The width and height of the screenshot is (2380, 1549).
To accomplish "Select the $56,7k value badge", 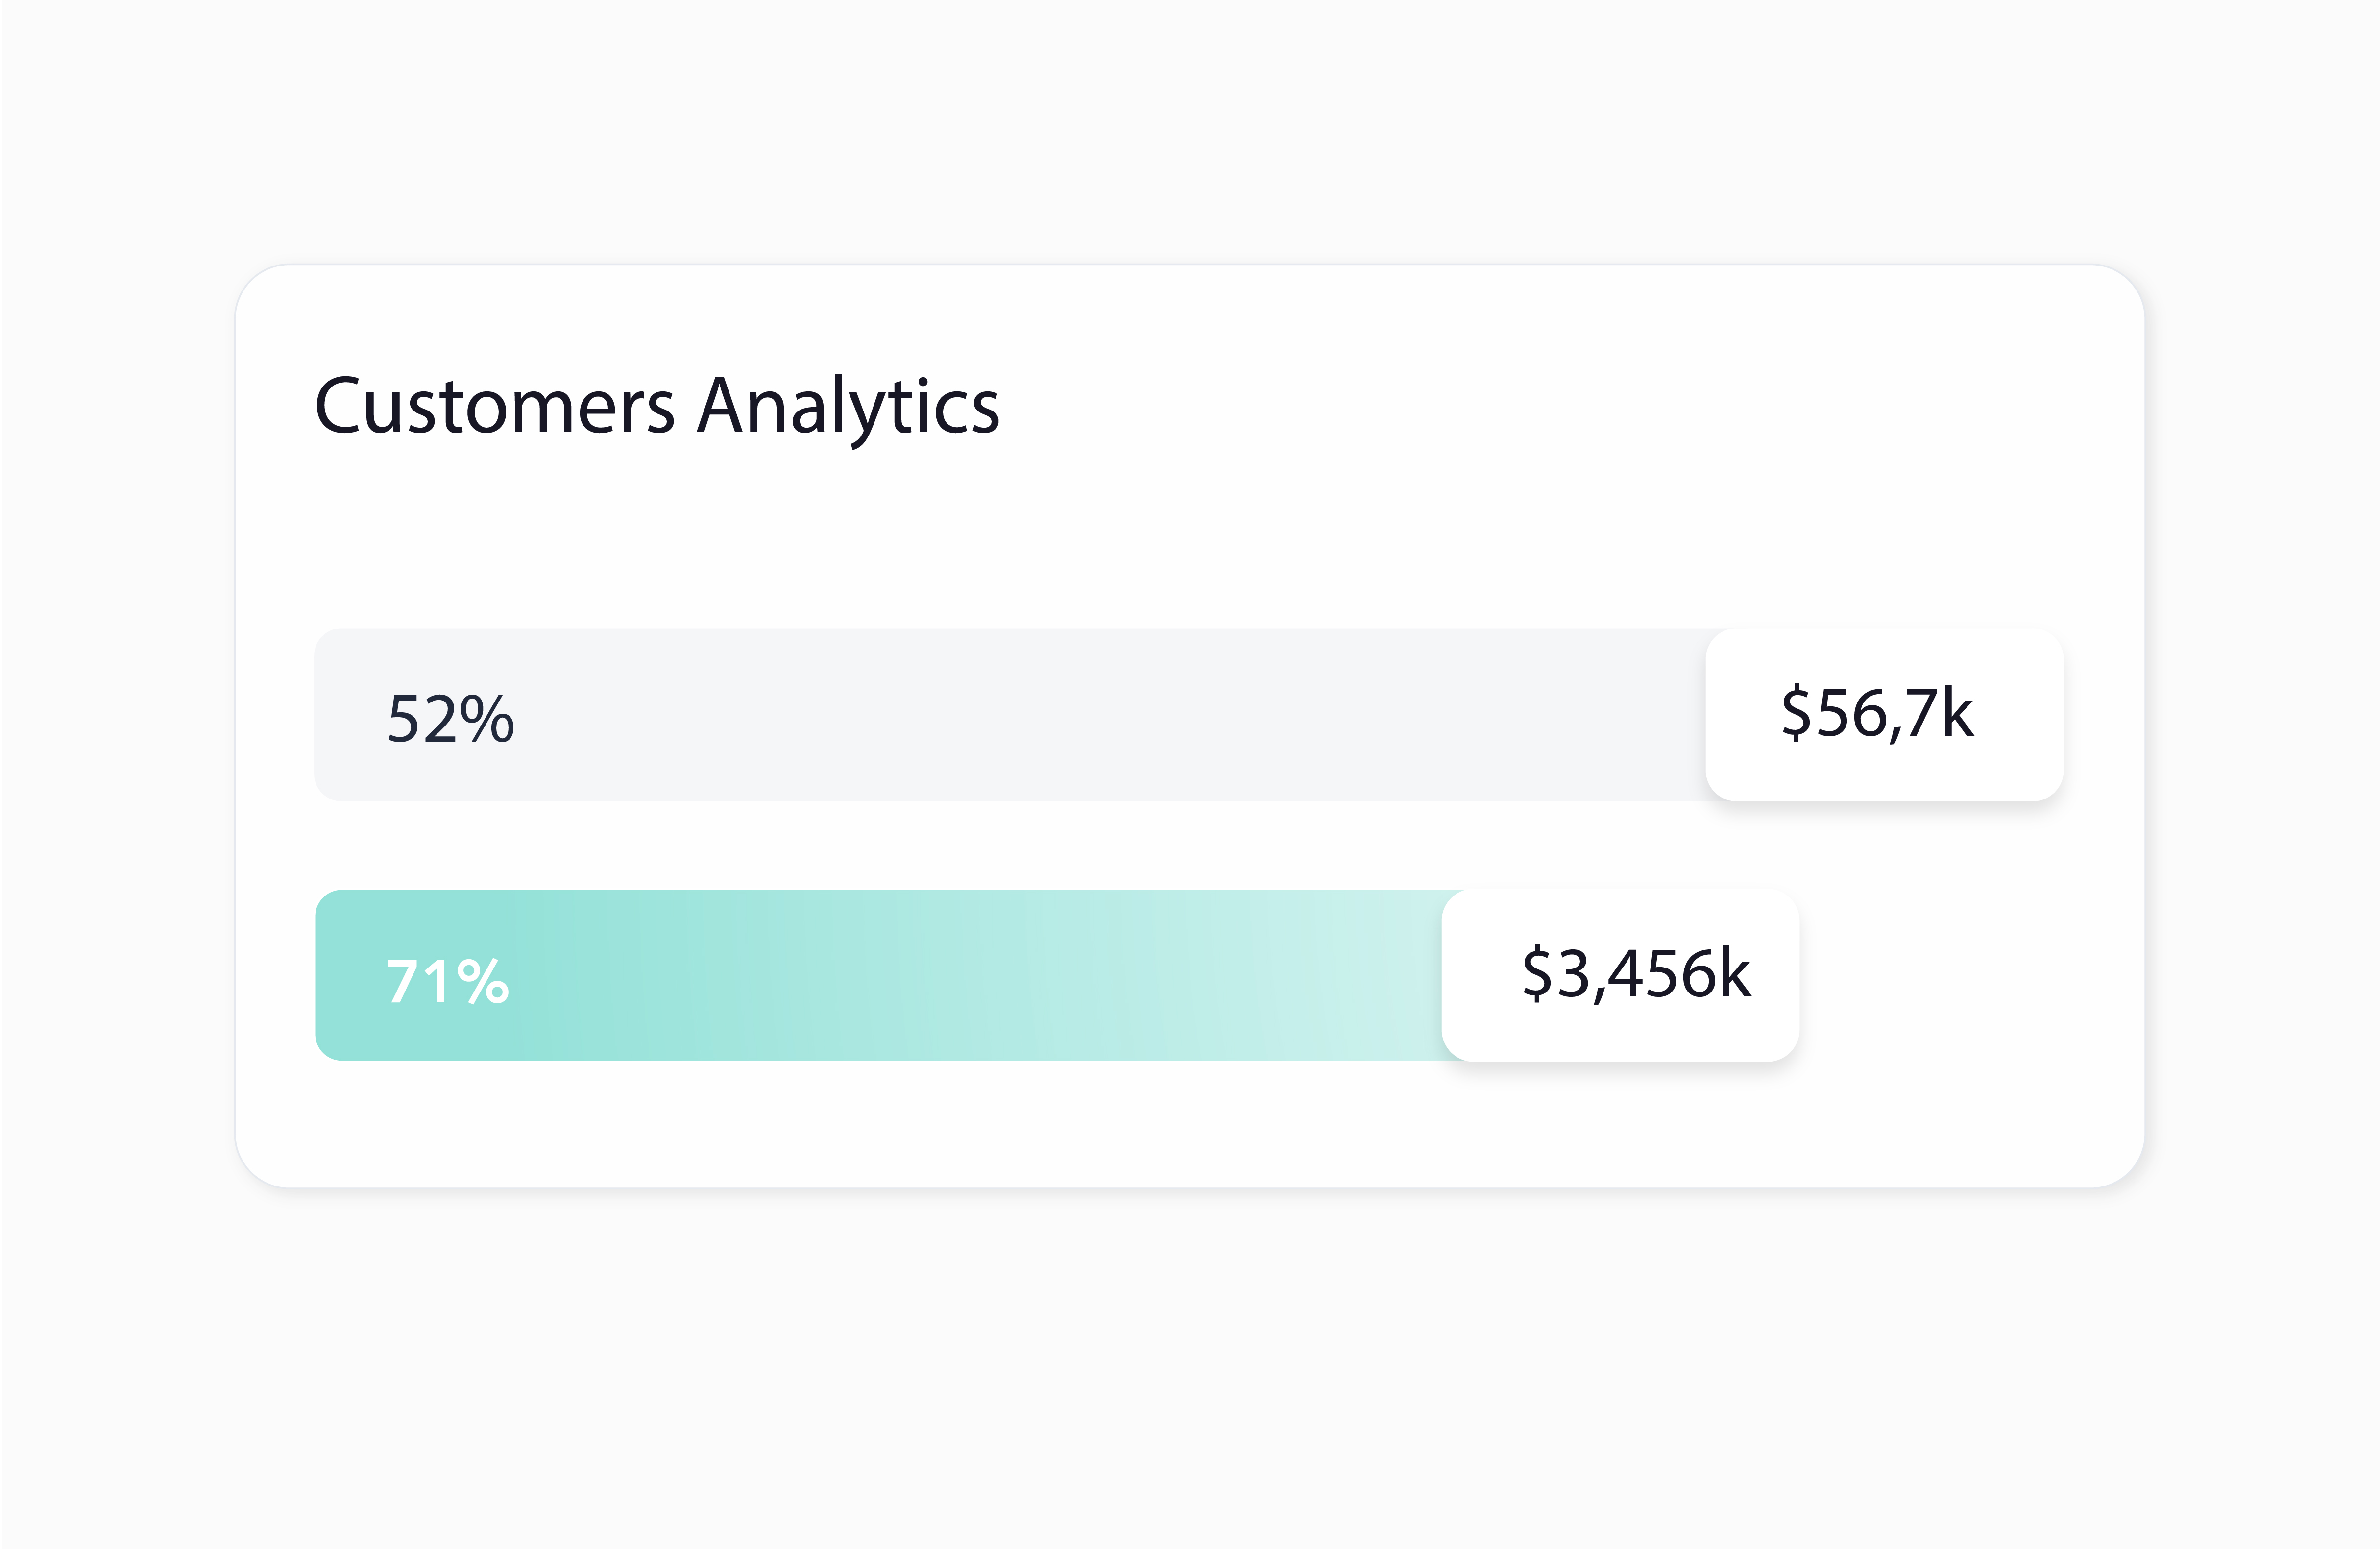I will click(x=1883, y=714).
